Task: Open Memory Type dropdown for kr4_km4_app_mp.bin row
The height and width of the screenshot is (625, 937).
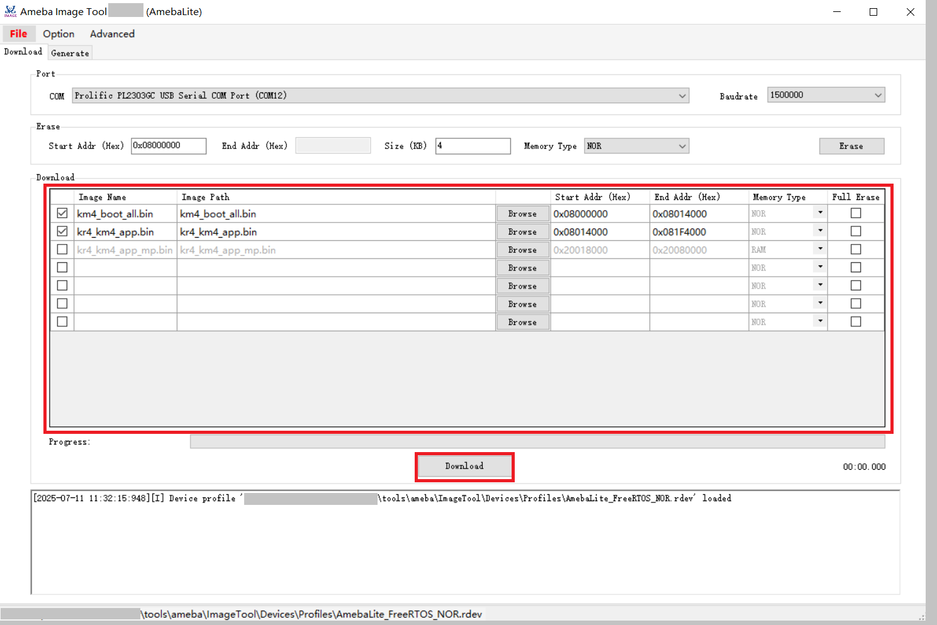Action: tap(819, 250)
